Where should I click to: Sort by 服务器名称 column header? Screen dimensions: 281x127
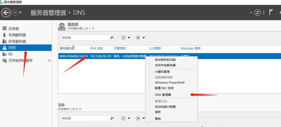pos(67,48)
